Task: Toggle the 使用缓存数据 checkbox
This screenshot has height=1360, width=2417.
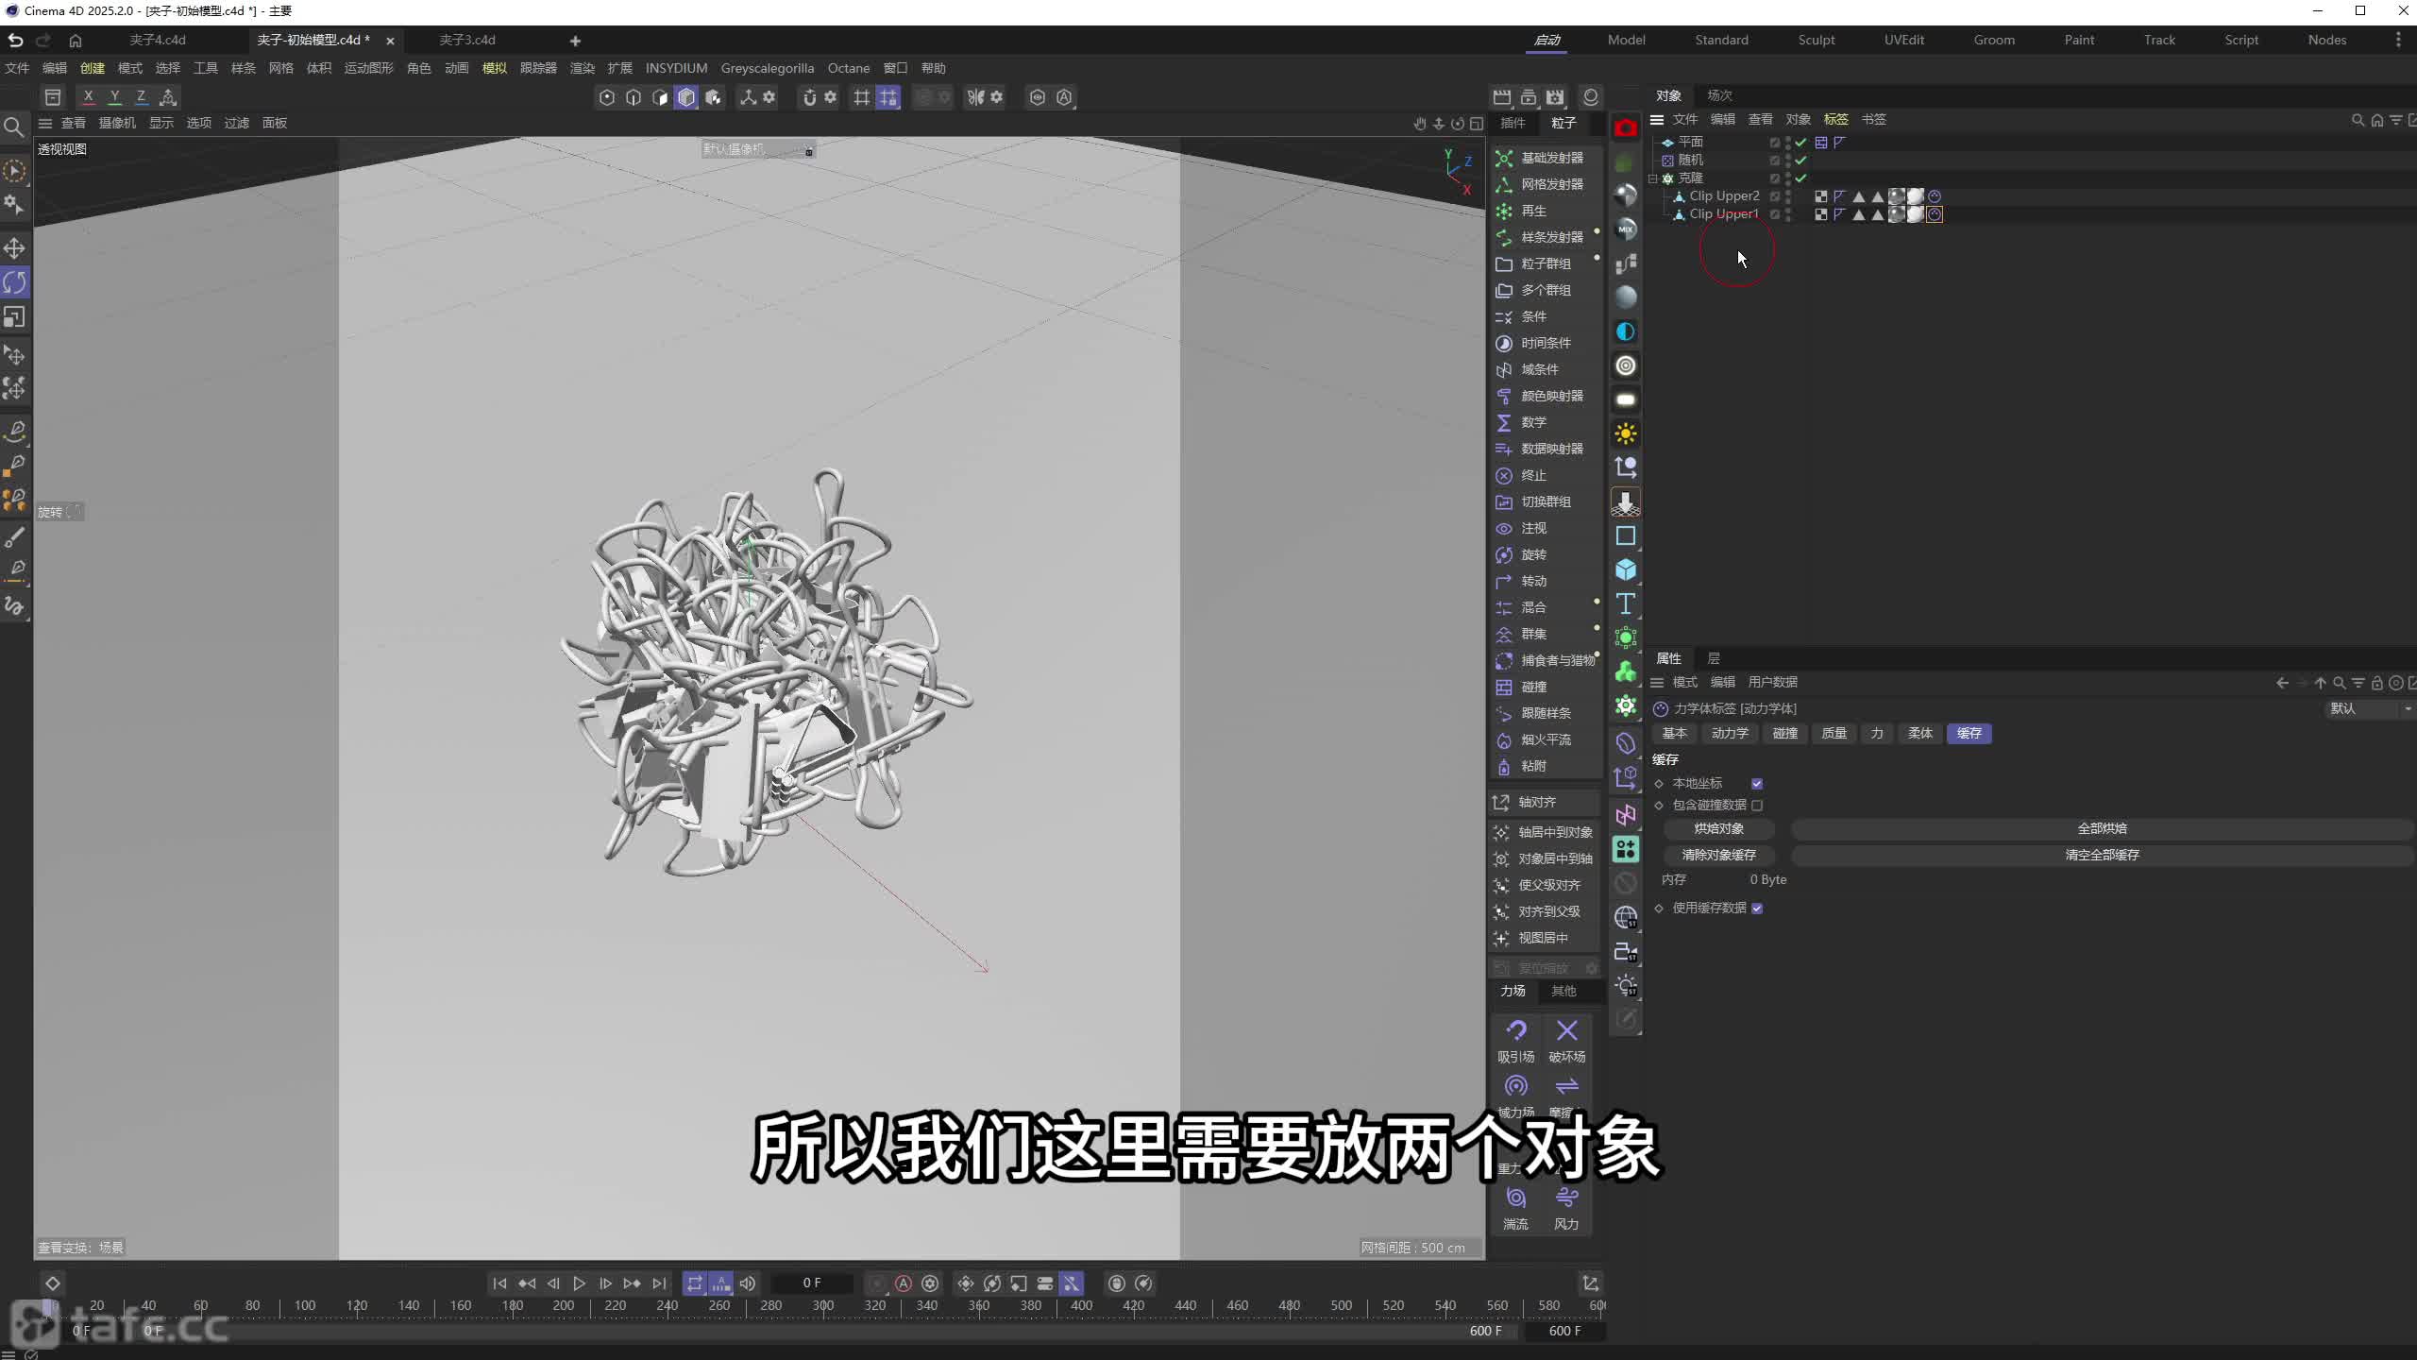Action: pyautogui.click(x=1757, y=908)
